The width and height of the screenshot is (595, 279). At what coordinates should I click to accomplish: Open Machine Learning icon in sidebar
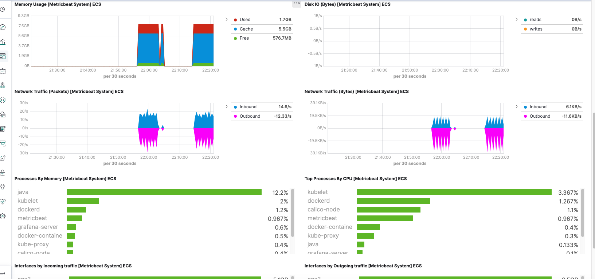(3, 100)
